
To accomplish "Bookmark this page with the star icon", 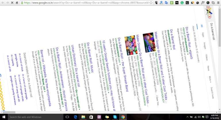I will pos(151,3).
